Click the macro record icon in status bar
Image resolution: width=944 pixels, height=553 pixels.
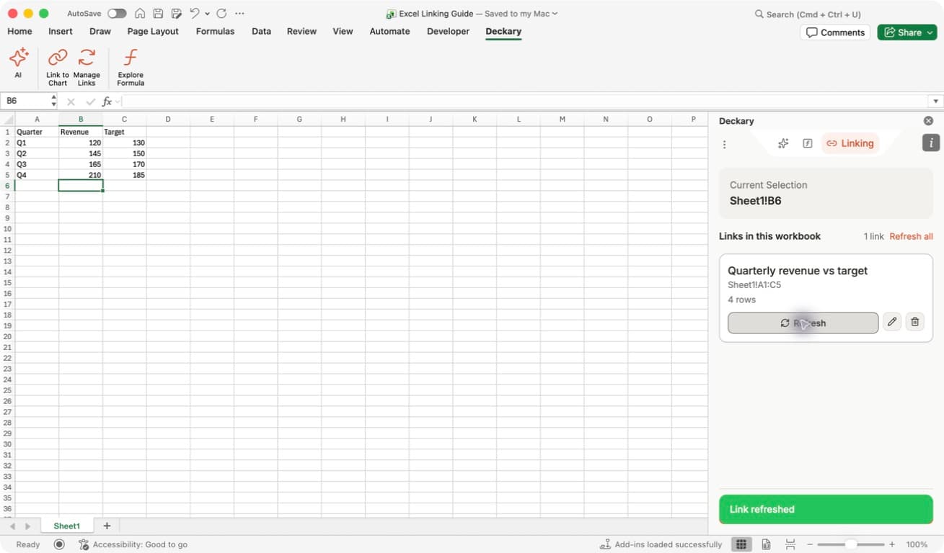59,544
